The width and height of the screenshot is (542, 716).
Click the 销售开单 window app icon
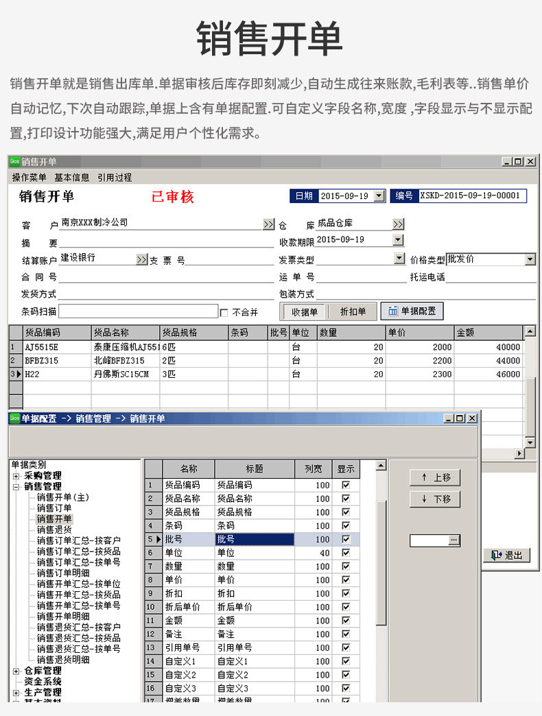point(15,162)
